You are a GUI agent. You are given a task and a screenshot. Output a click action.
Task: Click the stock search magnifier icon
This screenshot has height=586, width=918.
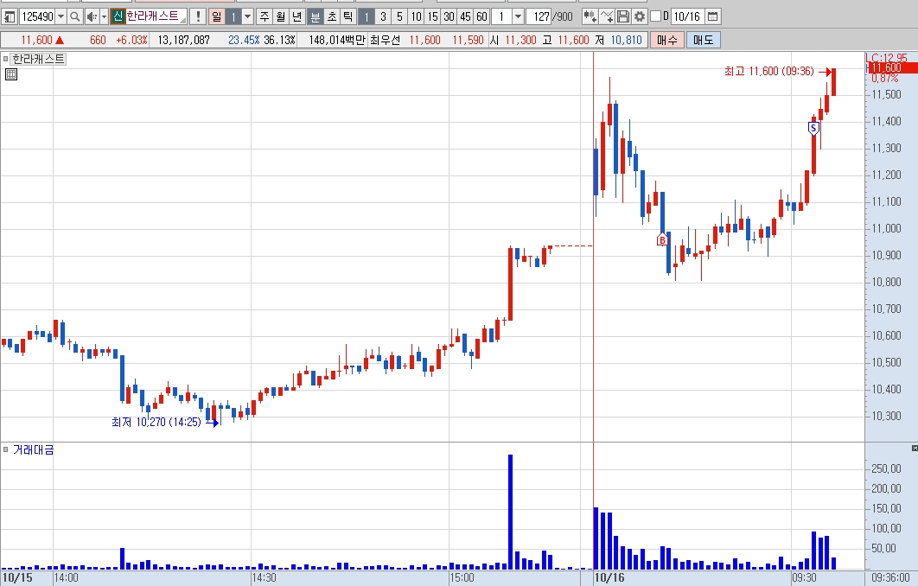click(75, 16)
